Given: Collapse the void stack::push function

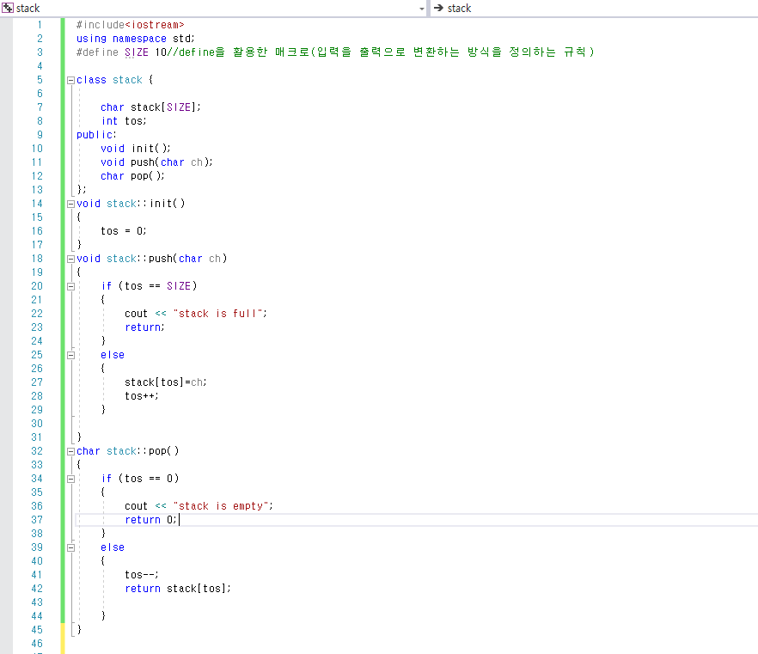Looking at the screenshot, I should (x=70, y=259).
